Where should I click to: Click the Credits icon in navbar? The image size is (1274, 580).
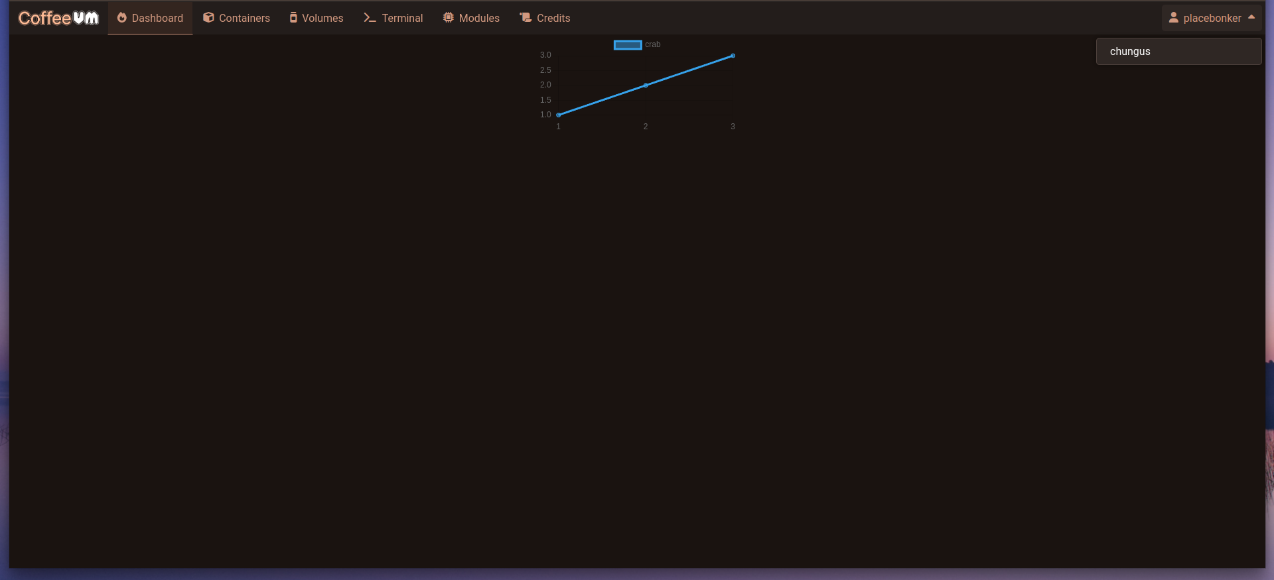(x=526, y=18)
